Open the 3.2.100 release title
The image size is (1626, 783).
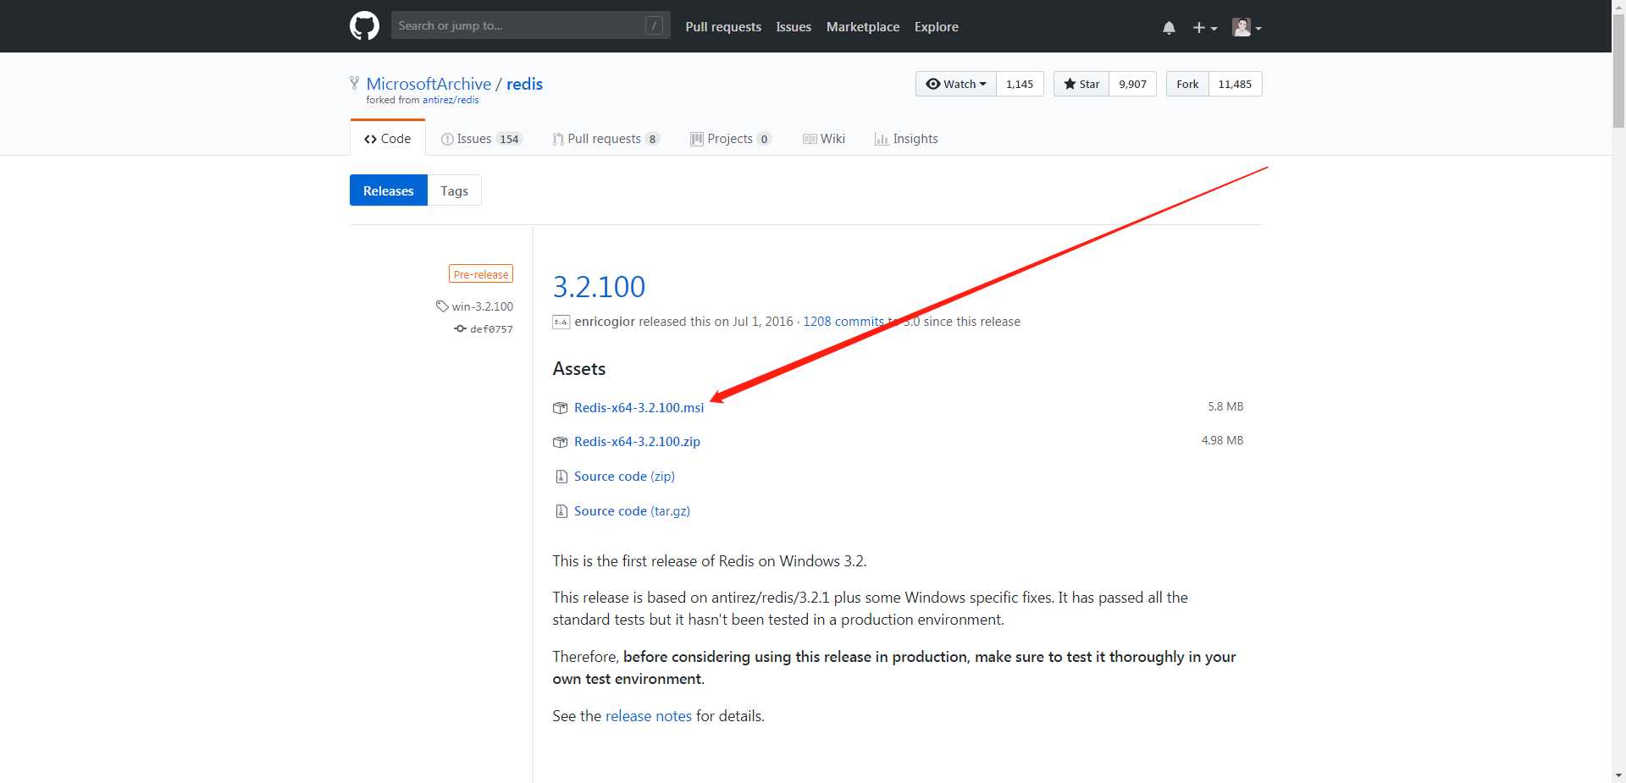click(x=599, y=287)
